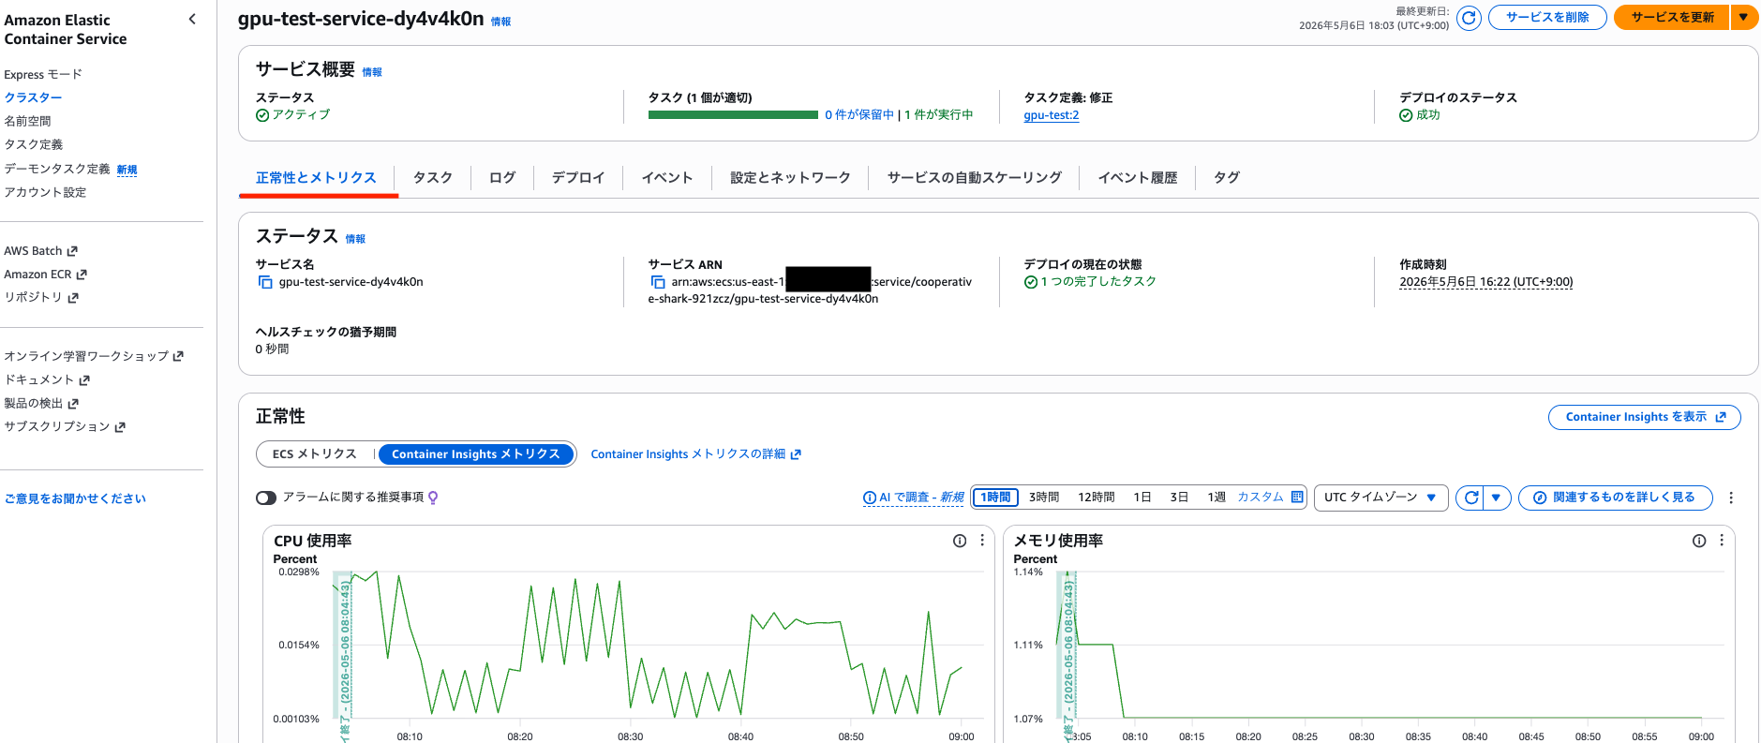Open the イベント履歴 tab
This screenshot has height=743, width=1761.
[x=1138, y=177]
